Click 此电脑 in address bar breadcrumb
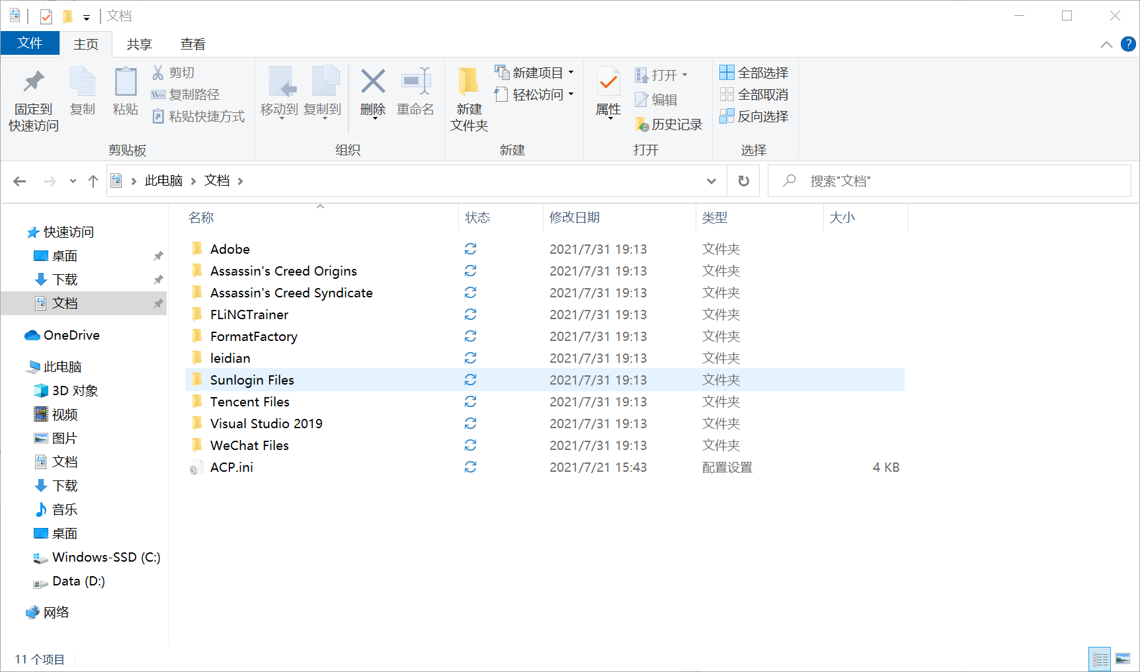1140x672 pixels. [163, 181]
